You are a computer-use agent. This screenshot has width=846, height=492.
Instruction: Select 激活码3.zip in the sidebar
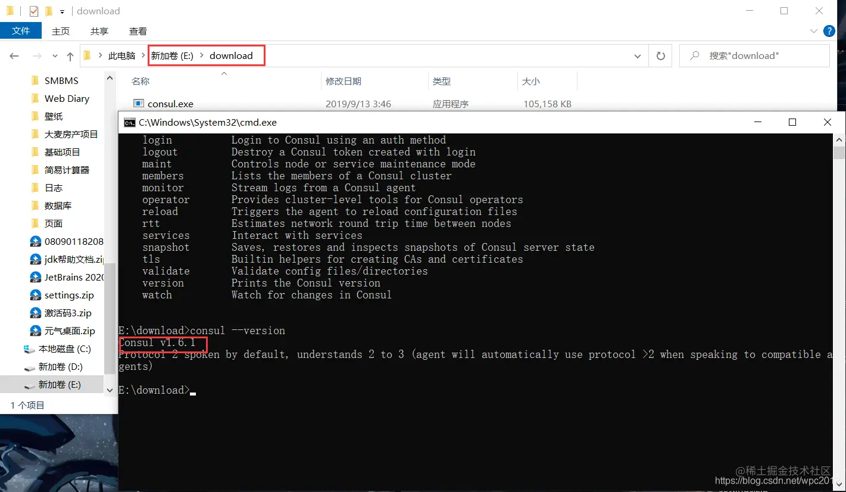coord(68,313)
